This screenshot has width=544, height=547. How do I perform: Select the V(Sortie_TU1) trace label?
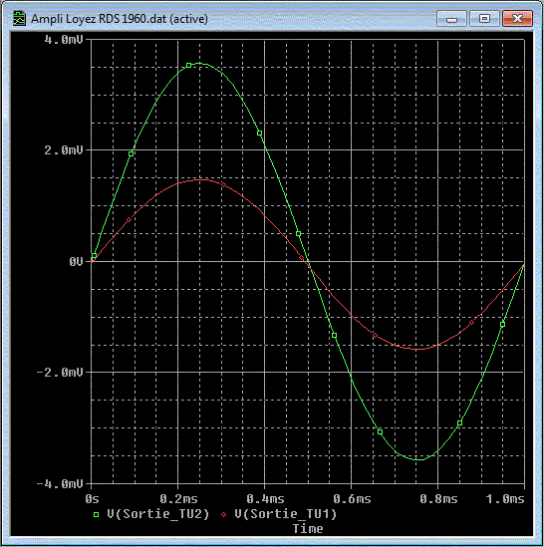pos(285,514)
